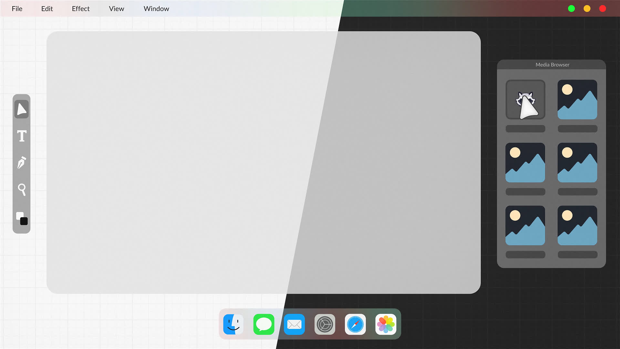Open the Effect menu
This screenshot has width=620, height=349.
coord(81,9)
